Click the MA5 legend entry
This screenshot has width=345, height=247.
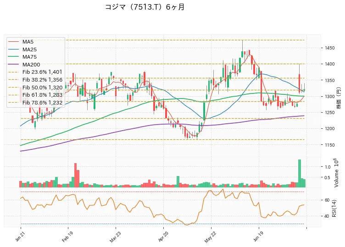(x=21, y=42)
